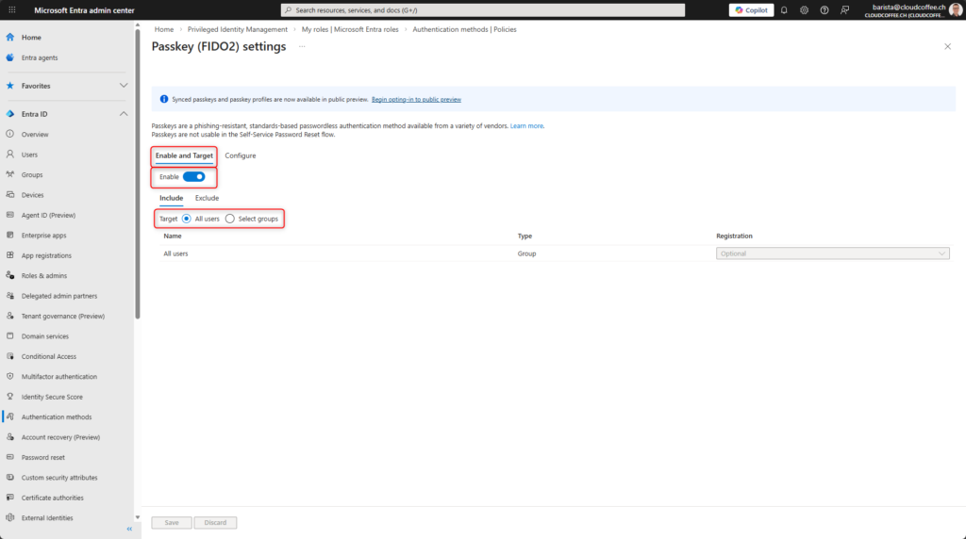
Task: Click the Enterprise apps icon
Action: (x=9, y=235)
